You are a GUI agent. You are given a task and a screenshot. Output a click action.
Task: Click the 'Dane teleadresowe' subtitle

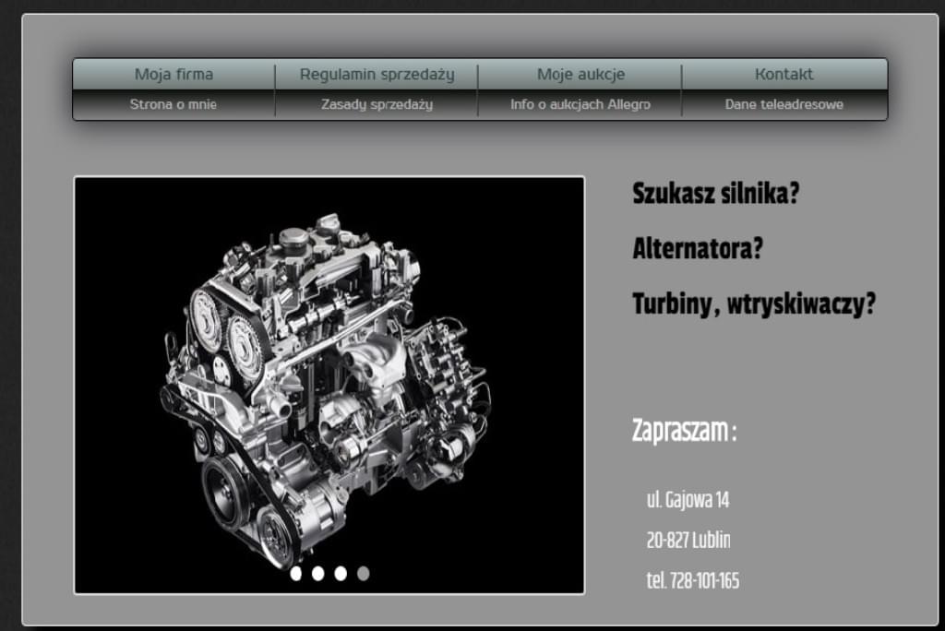click(784, 104)
